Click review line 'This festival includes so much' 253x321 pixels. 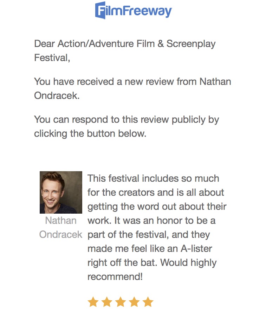[153, 178]
